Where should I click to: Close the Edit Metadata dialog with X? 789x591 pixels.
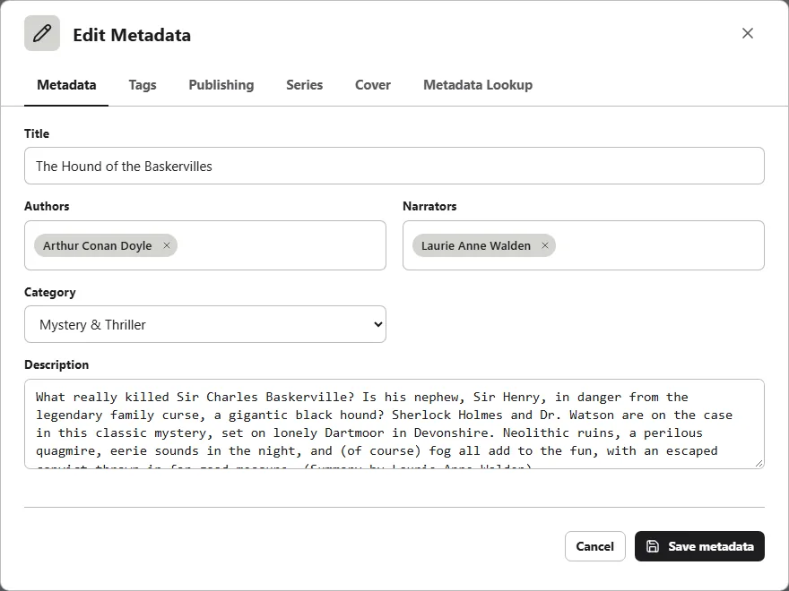(x=748, y=33)
